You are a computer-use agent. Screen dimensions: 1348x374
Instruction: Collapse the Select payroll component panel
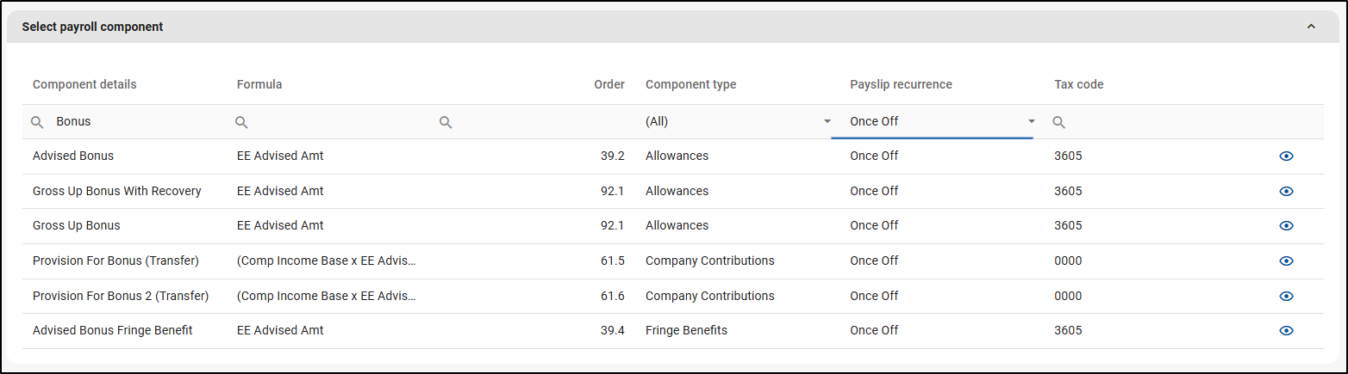point(1311,27)
